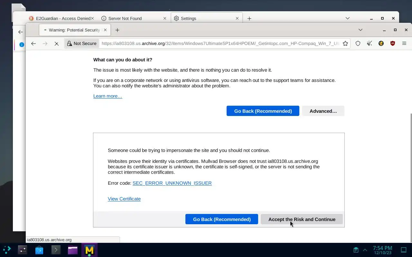
Task: Open the Learn more… link
Action: [108, 96]
